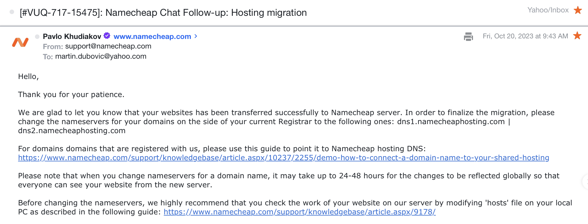Click the martin.dubovic@yahoo.com recipient address
This screenshot has height=224, width=588.
(101, 56)
